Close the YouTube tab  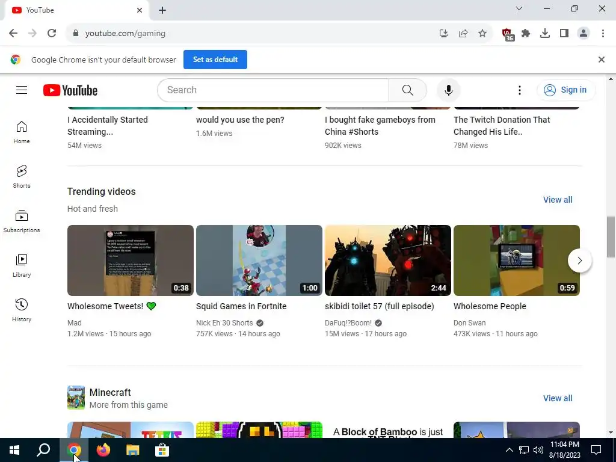point(140,10)
